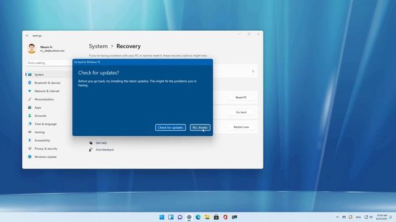Open the terminal icon on taskbar

click(x=235, y=217)
